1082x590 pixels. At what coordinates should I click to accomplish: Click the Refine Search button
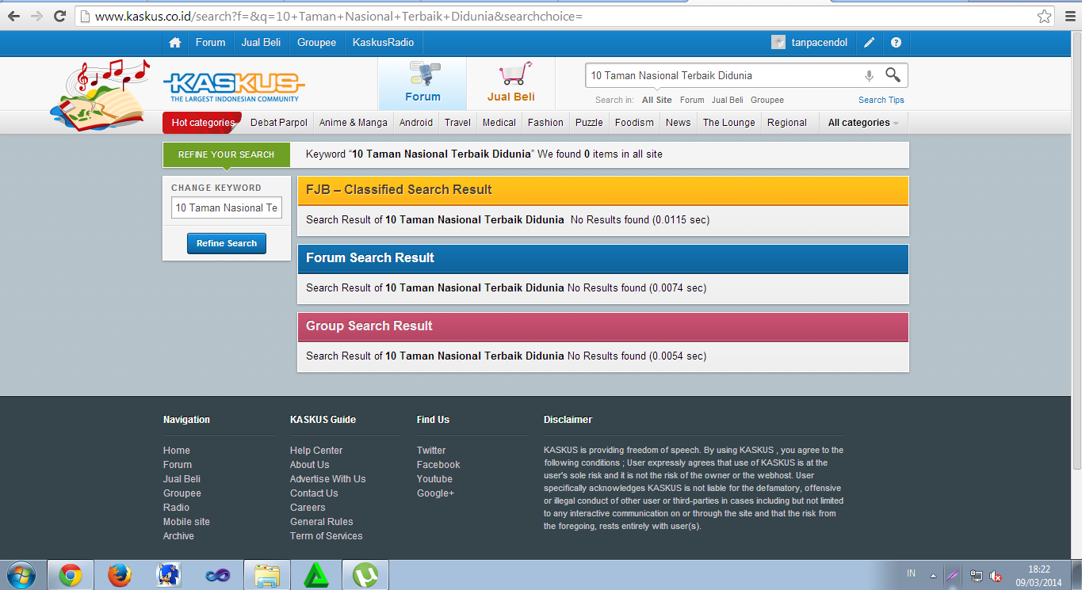coord(227,243)
